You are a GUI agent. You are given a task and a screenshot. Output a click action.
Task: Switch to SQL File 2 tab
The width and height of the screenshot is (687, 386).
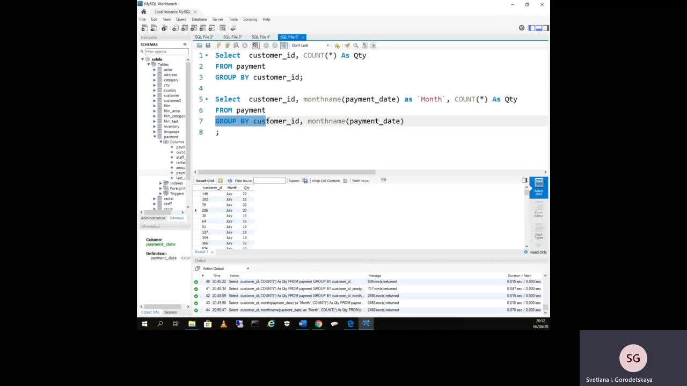[x=204, y=37]
